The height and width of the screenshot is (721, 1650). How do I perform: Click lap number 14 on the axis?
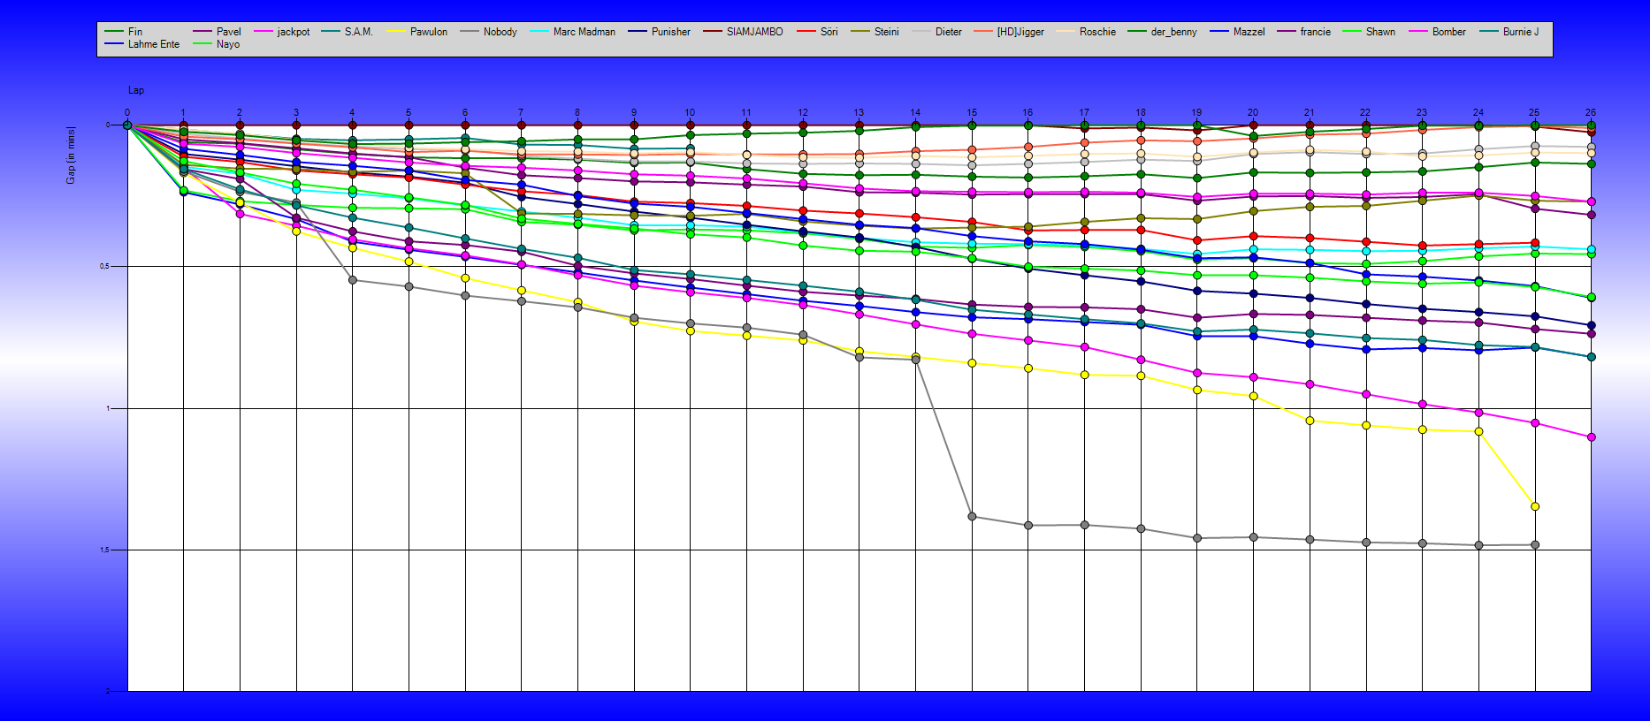pyautogui.click(x=915, y=113)
